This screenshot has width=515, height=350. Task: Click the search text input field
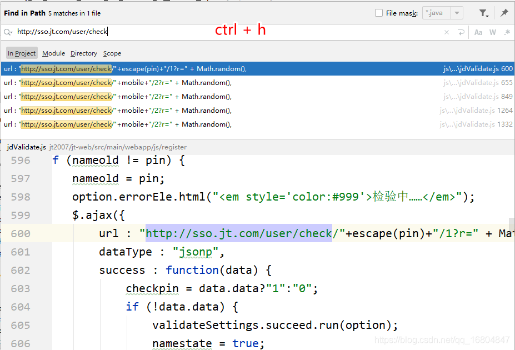point(227,32)
